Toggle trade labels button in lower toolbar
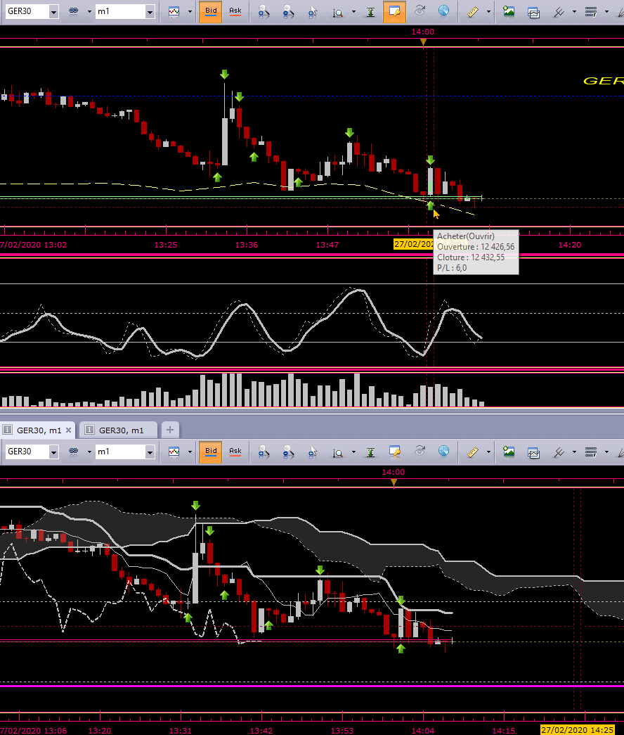 [394, 452]
